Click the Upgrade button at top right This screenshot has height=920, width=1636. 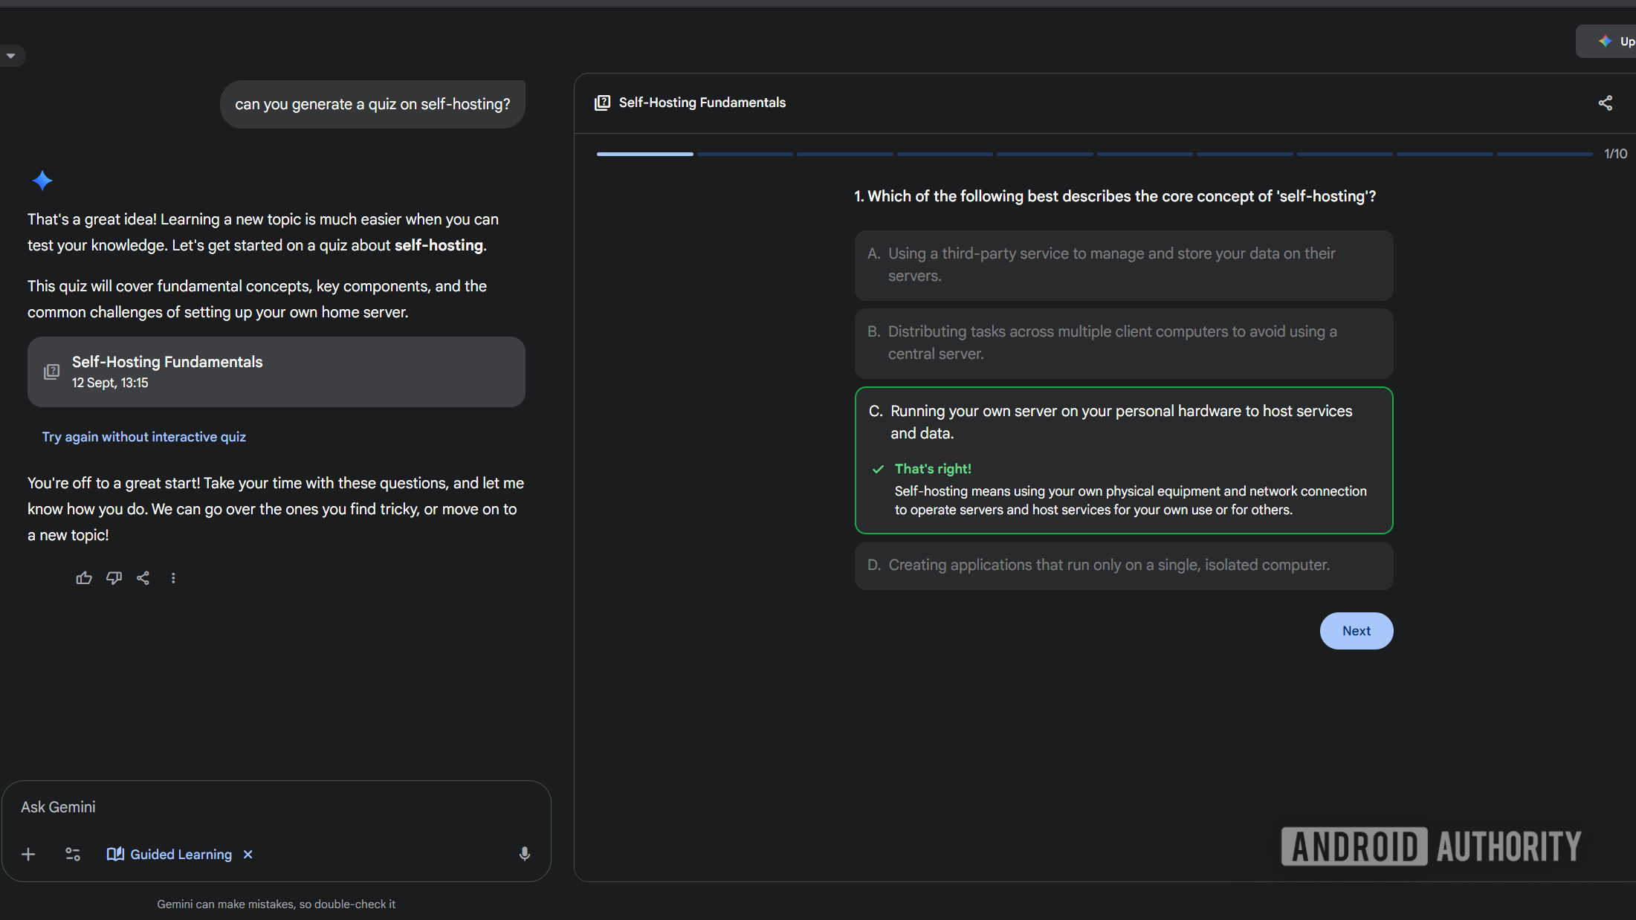(x=1613, y=42)
